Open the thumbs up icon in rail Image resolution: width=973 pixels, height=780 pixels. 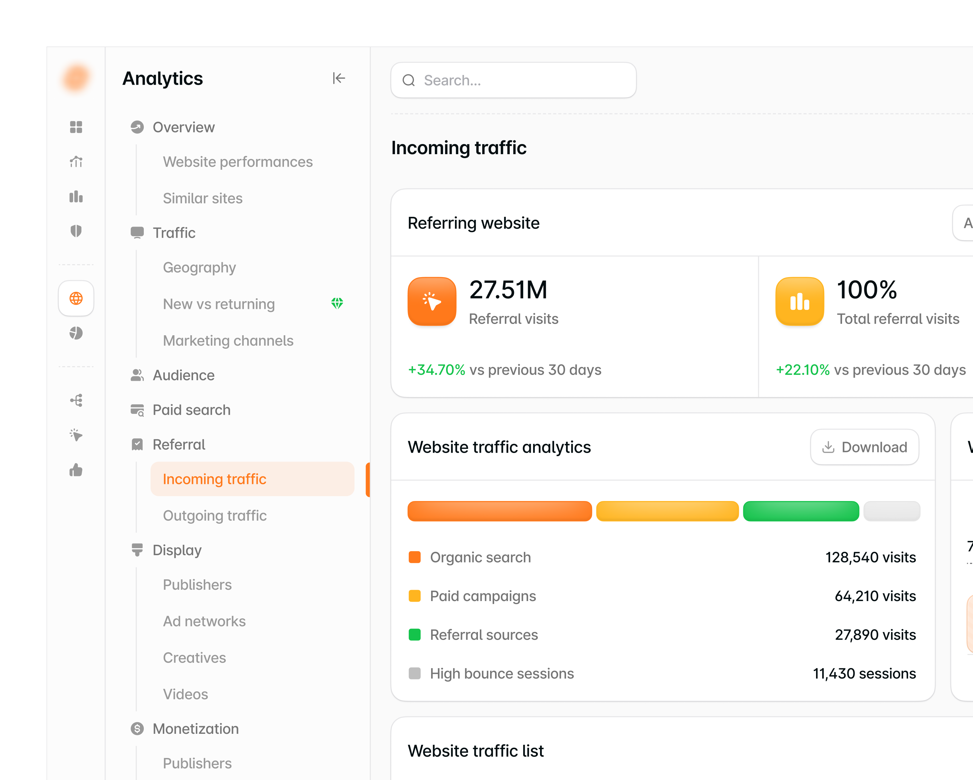[x=76, y=470]
